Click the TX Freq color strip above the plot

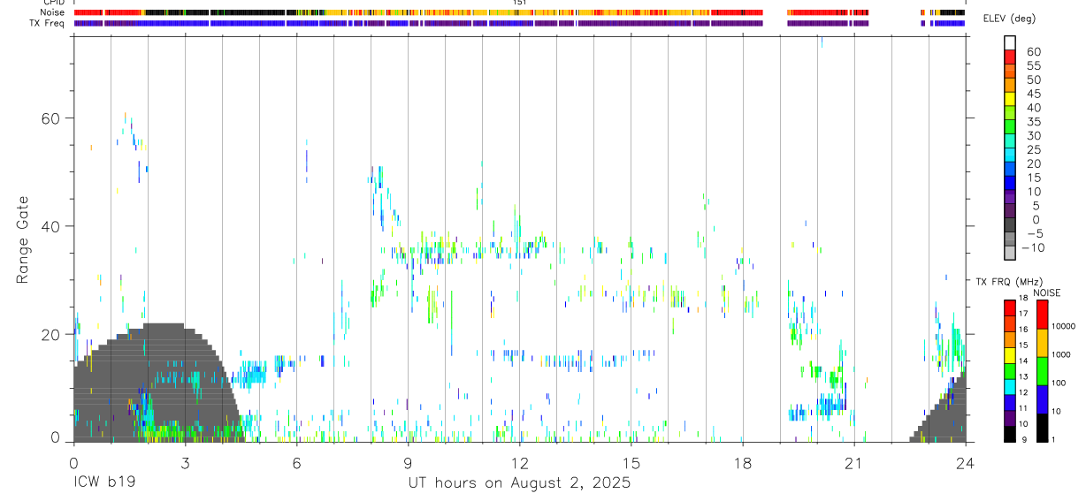coord(519,23)
